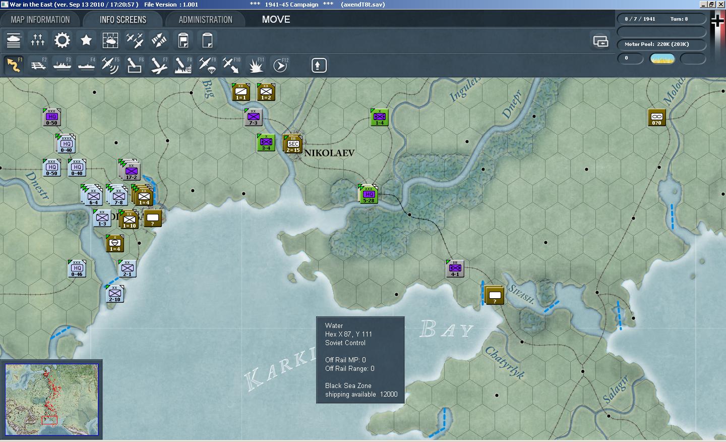Select the F8 bomb city mode icon
This screenshot has width=726, height=442.
[183, 65]
